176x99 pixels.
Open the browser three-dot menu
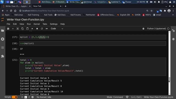pos(173,11)
